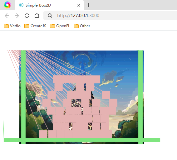Image resolution: width=177 pixels, height=160 pixels.
Task: Click the Simple Box2D tab favicon
Action: [x=21, y=5]
